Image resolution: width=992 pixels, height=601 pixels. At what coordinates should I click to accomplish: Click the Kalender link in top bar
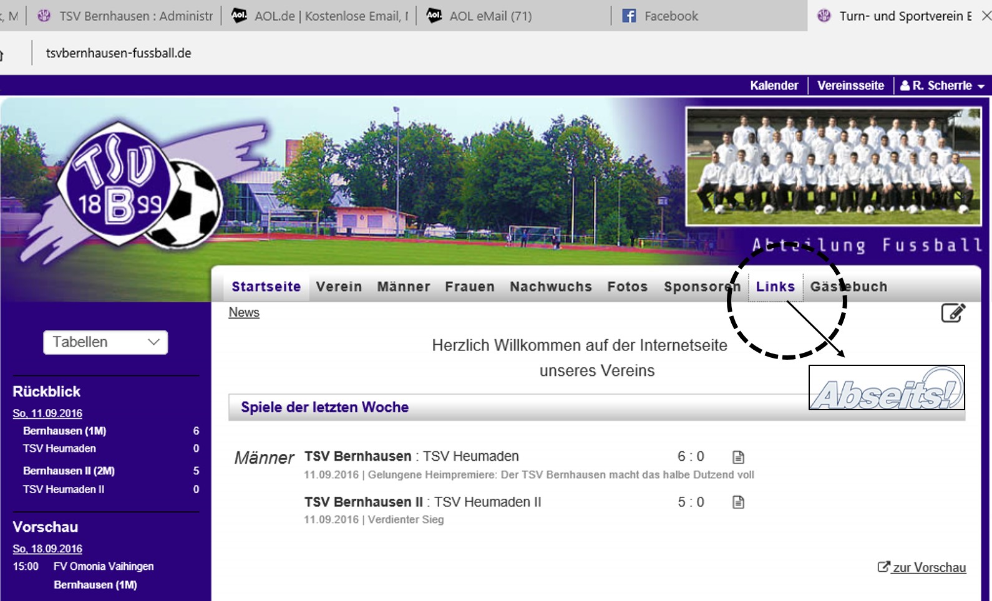tap(774, 85)
